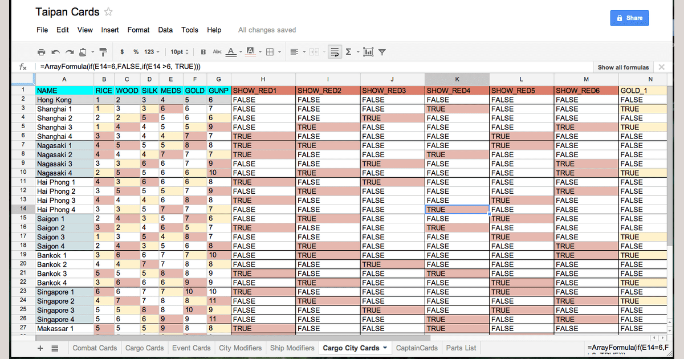
Task: Close the Show all formulas bar
Action: pos(662,67)
